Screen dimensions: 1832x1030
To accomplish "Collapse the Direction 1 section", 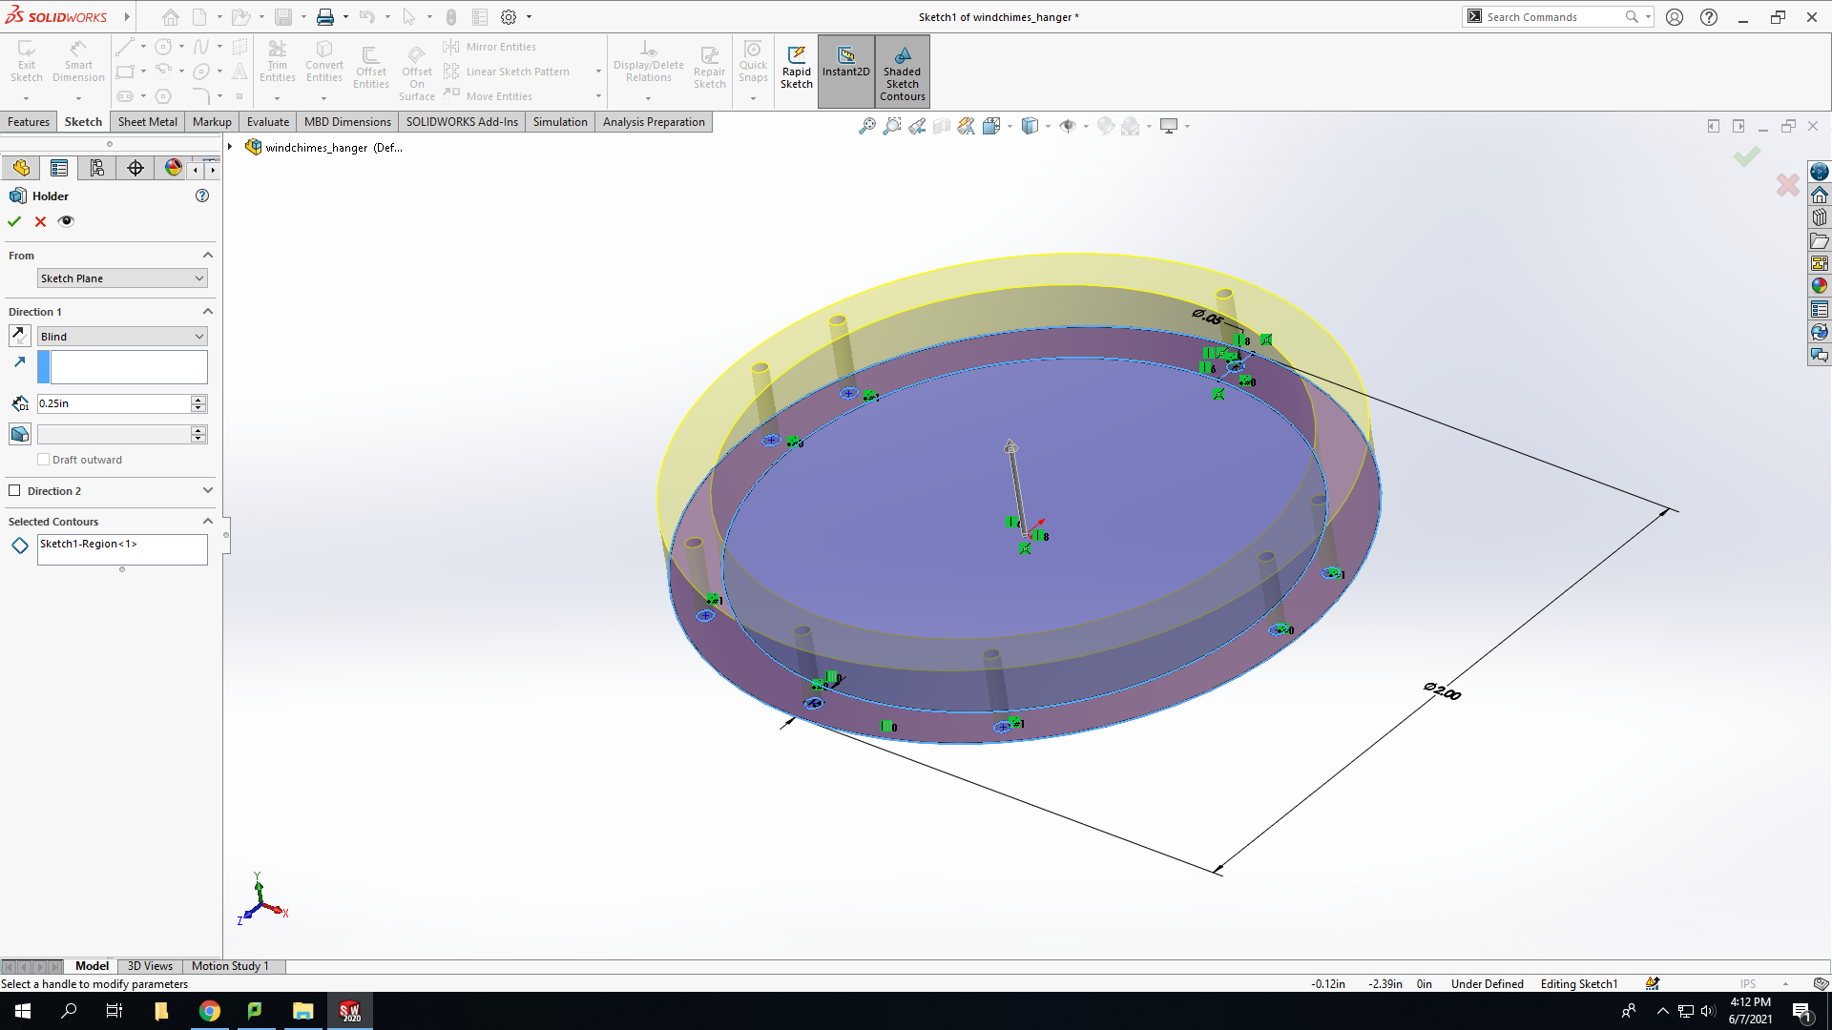I will tap(208, 312).
